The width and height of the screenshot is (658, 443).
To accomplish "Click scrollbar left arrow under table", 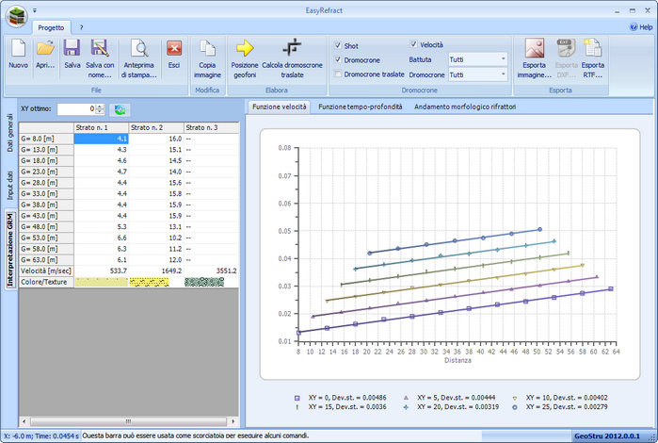I will [x=24, y=421].
